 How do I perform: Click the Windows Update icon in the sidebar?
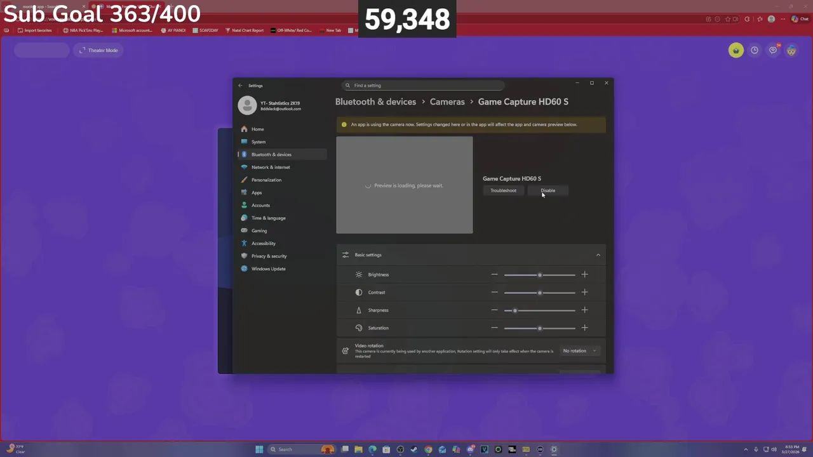[244, 268]
